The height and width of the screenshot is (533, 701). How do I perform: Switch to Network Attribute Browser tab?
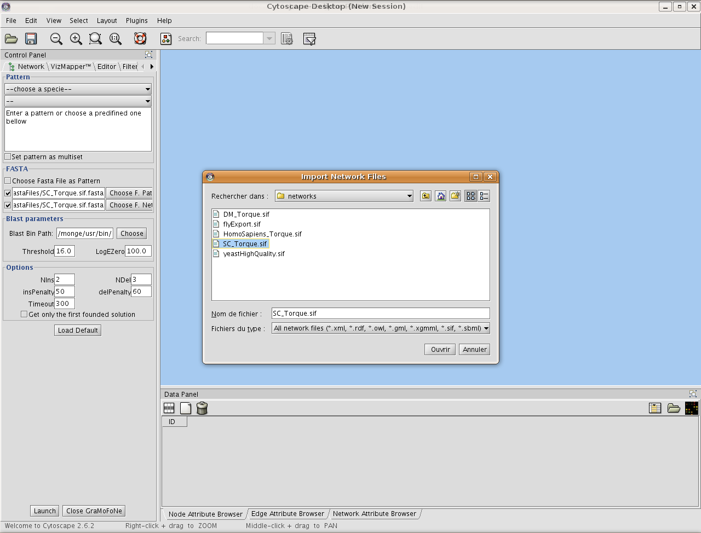[375, 514]
